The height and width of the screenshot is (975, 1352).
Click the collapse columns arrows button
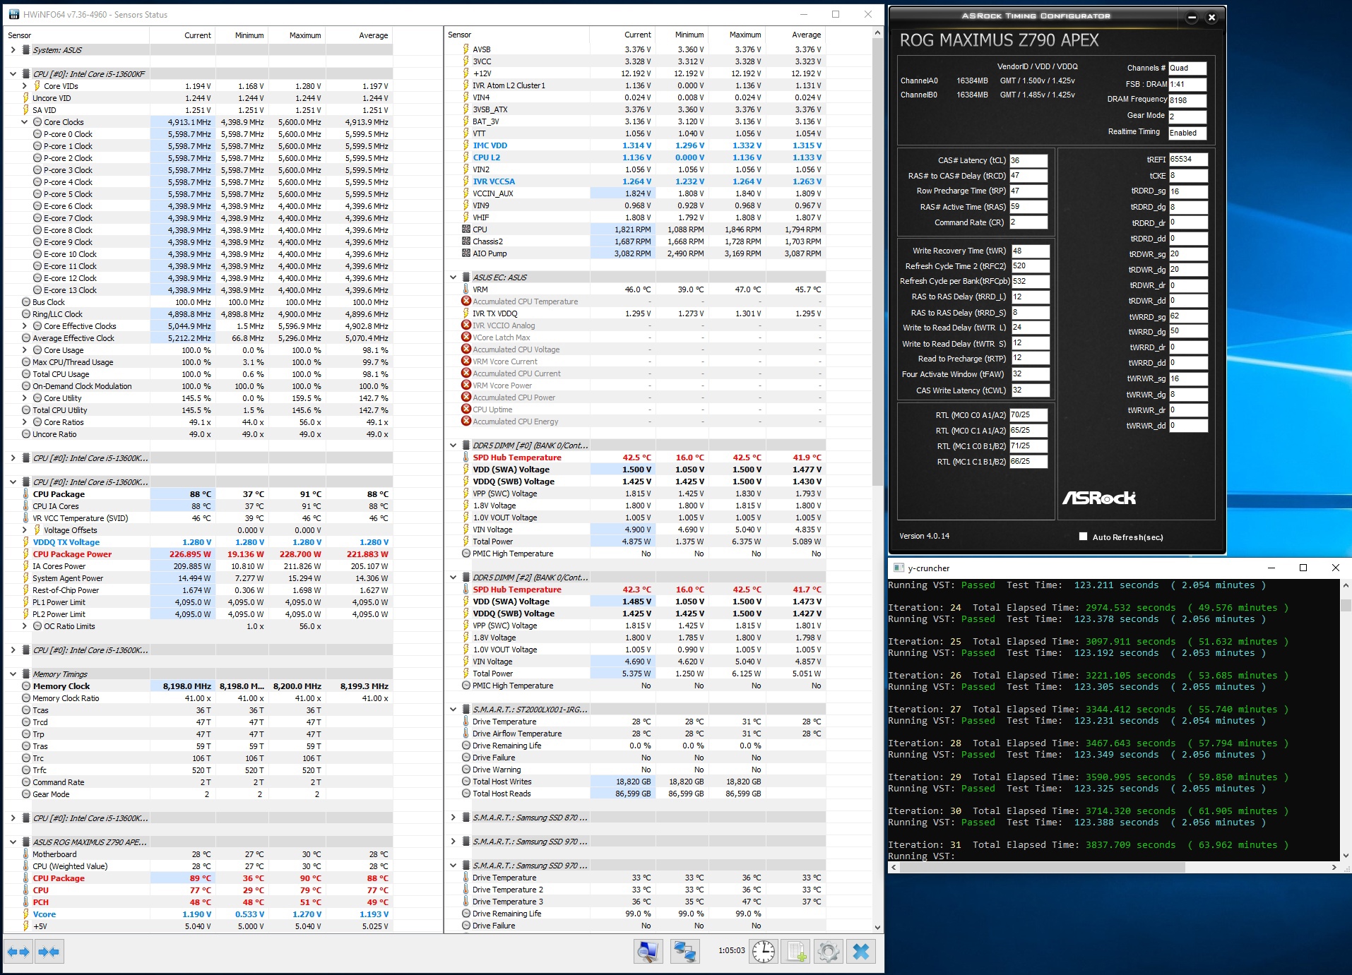49,952
